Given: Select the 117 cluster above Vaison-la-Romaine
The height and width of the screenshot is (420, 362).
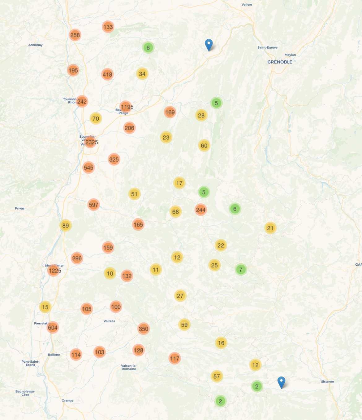Looking at the screenshot, I should [x=175, y=358].
